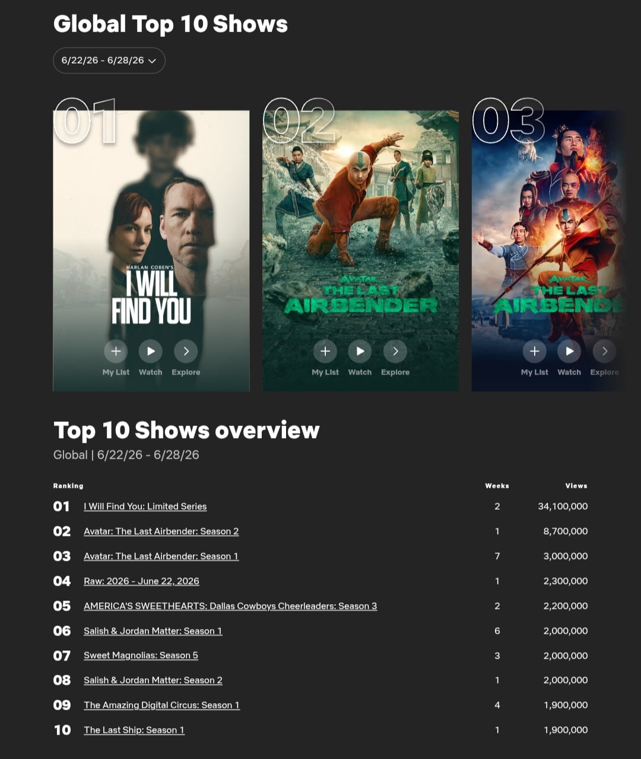
Task: Click the Ranking column header
Action: pos(68,485)
